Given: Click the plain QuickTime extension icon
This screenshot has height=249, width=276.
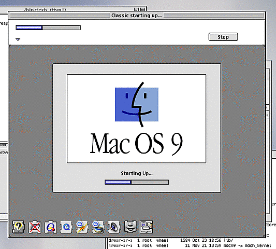Looking at the screenshot, I should (66, 227).
